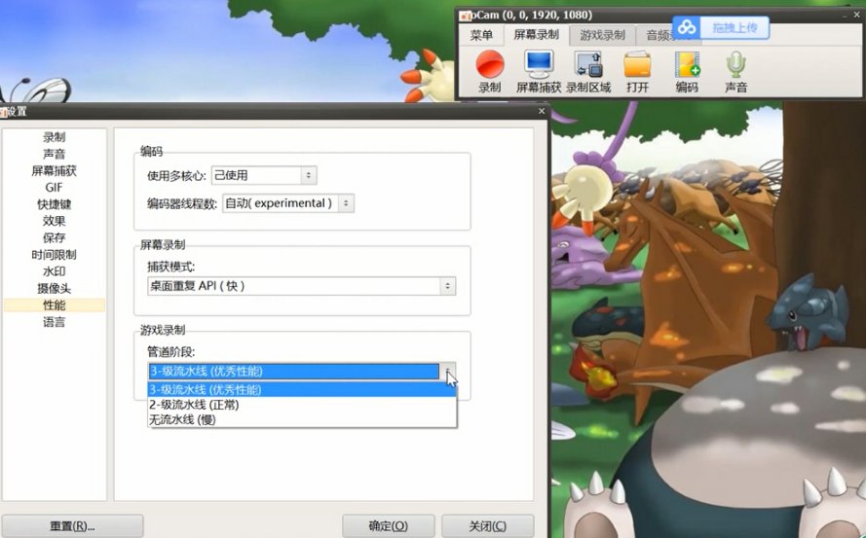This screenshot has height=538, width=866.
Task: Click the red 录制 record icon
Action: point(489,64)
